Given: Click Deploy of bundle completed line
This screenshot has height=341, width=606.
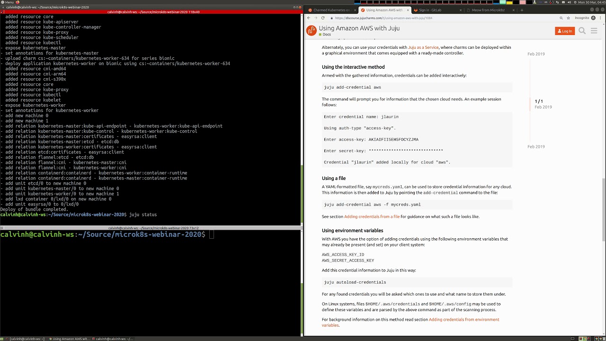Looking at the screenshot, I should tap(34, 209).
